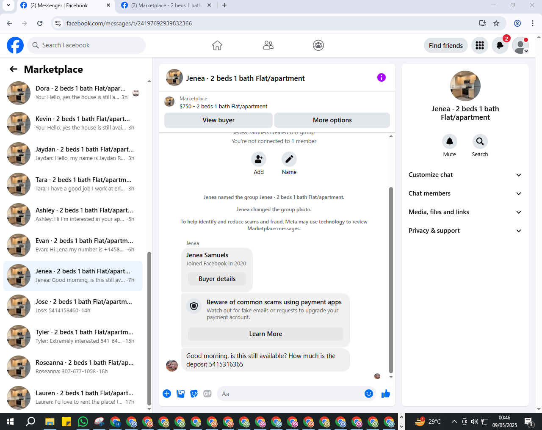Open conversation information purple icon
This screenshot has width=542, height=430.
[x=382, y=77]
